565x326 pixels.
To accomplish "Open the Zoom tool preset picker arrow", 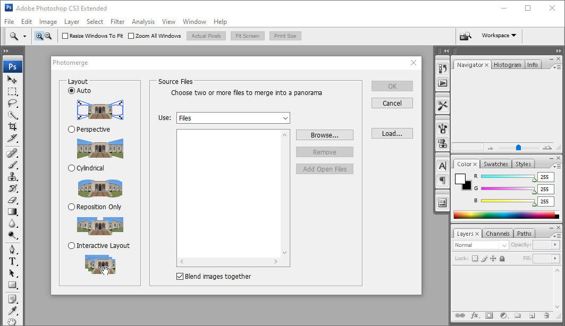I will tap(24, 36).
